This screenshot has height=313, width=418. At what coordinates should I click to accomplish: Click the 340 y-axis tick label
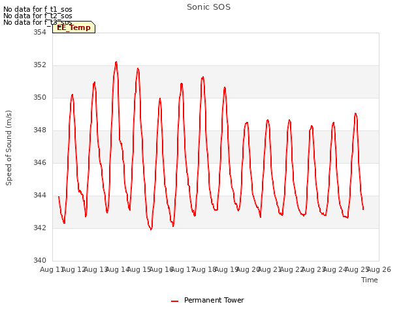pos(39,260)
